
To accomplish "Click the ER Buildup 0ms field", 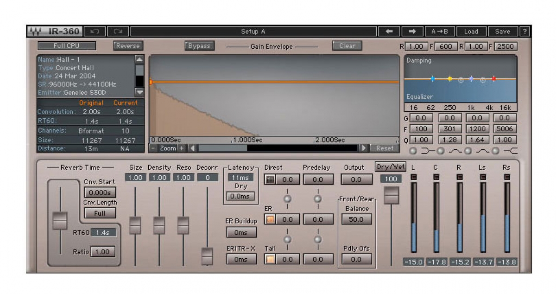I will click(x=241, y=233).
